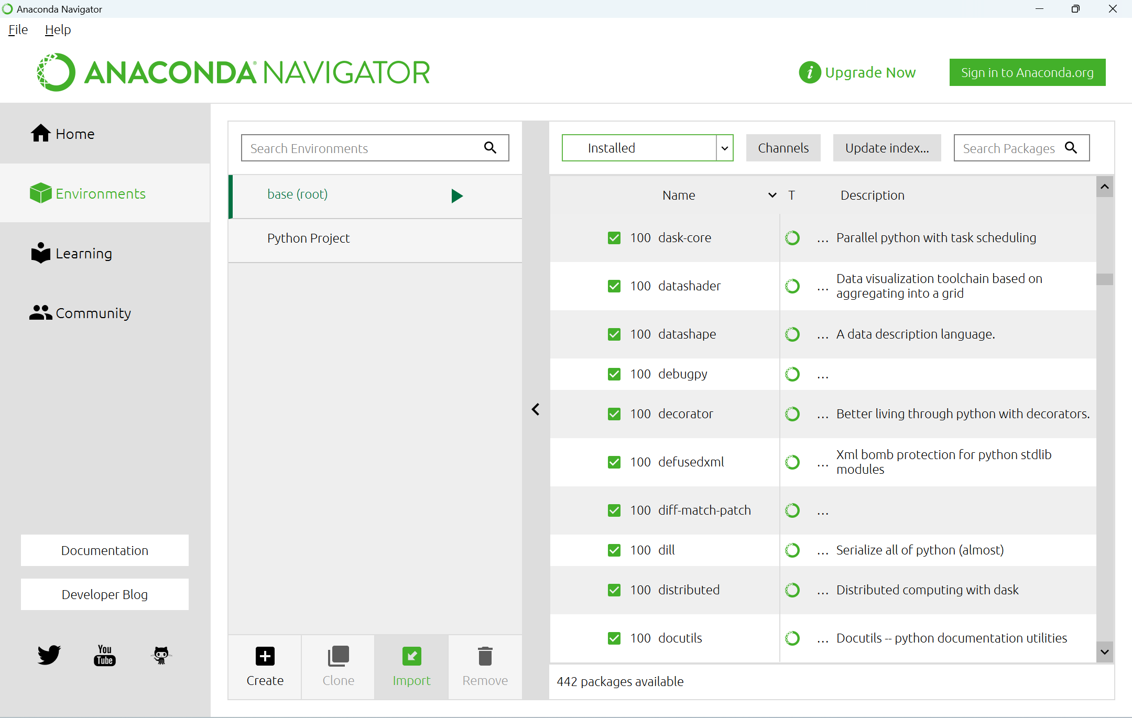The image size is (1132, 718).
Task: Uncheck the docutils package checkbox
Action: (x=614, y=638)
